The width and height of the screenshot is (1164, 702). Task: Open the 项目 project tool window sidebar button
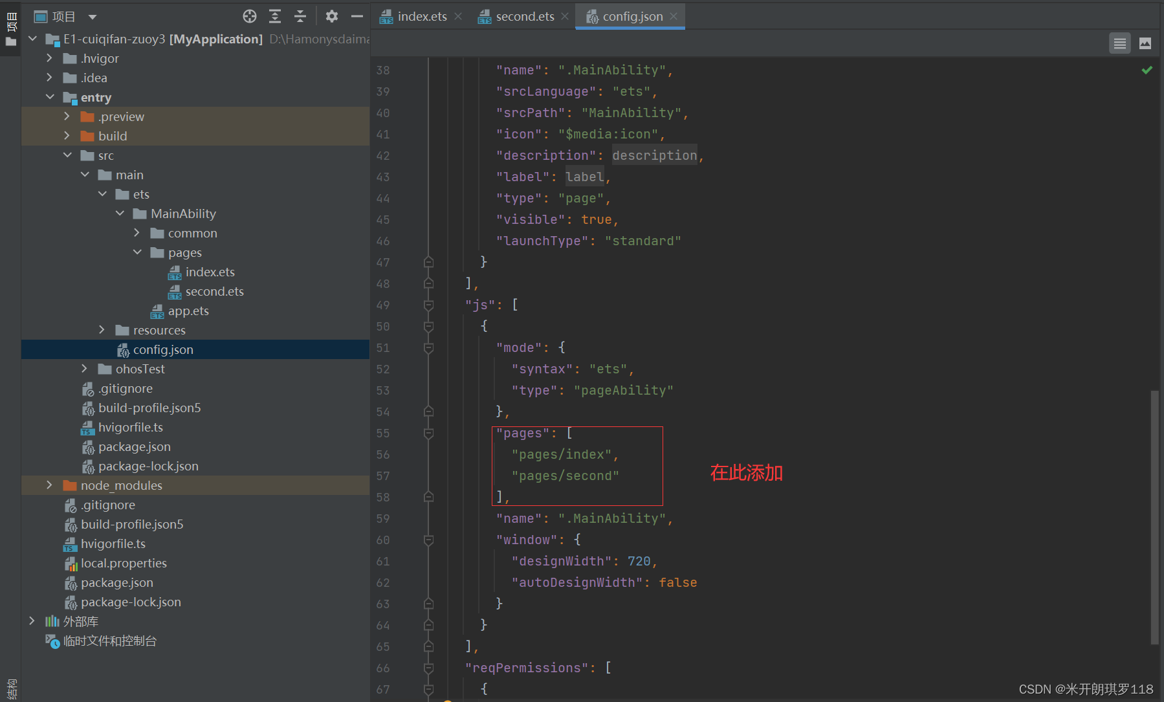pyautogui.click(x=11, y=28)
